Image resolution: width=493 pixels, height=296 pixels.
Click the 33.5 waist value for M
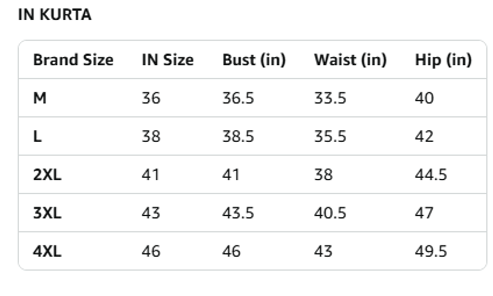coord(330,98)
